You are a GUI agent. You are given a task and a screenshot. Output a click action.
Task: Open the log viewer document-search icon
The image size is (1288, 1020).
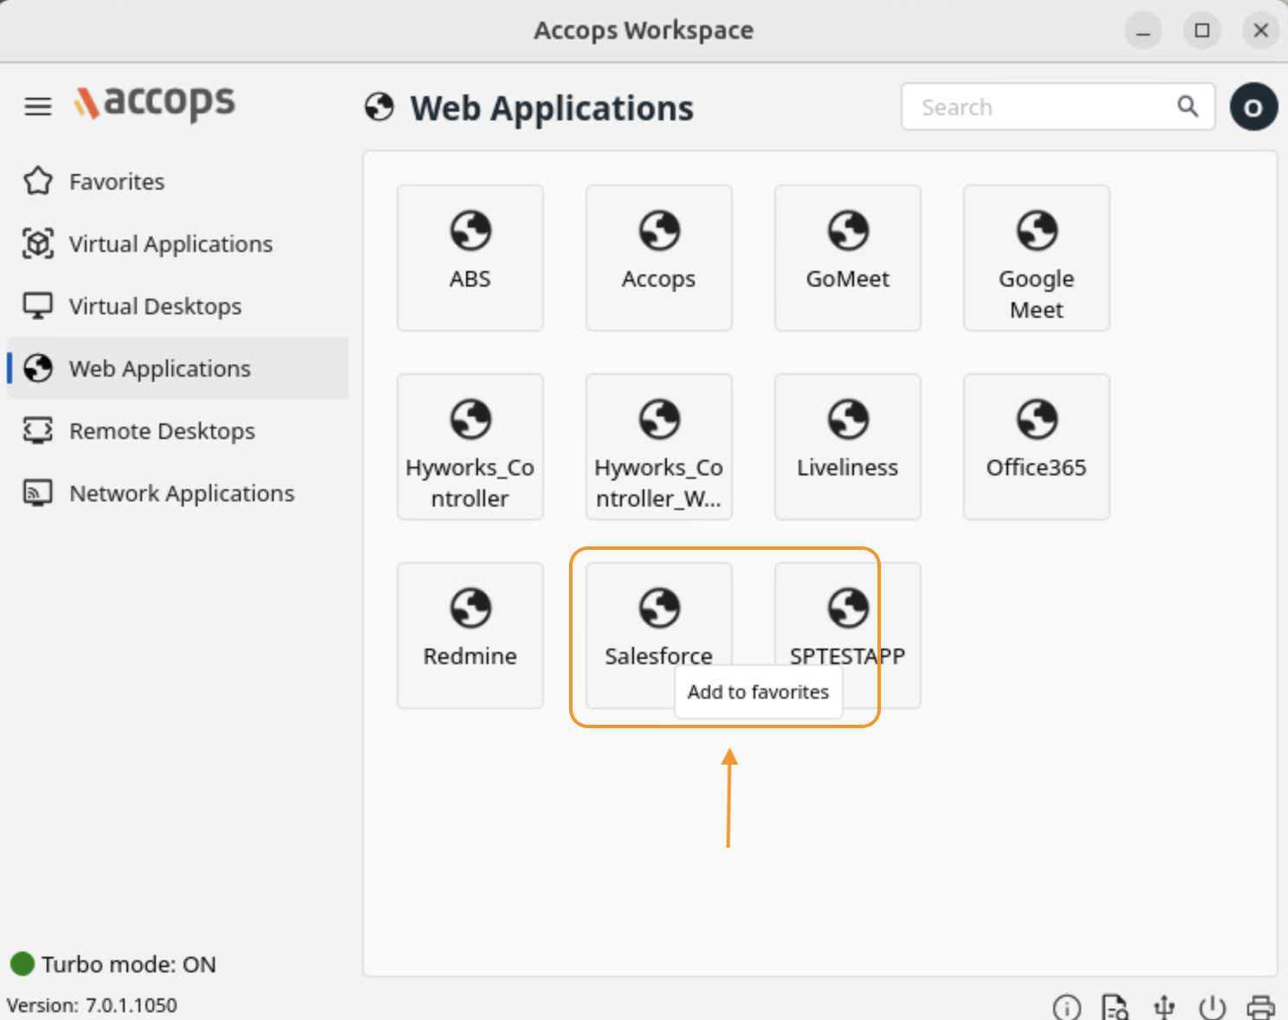pyautogui.click(x=1115, y=1007)
